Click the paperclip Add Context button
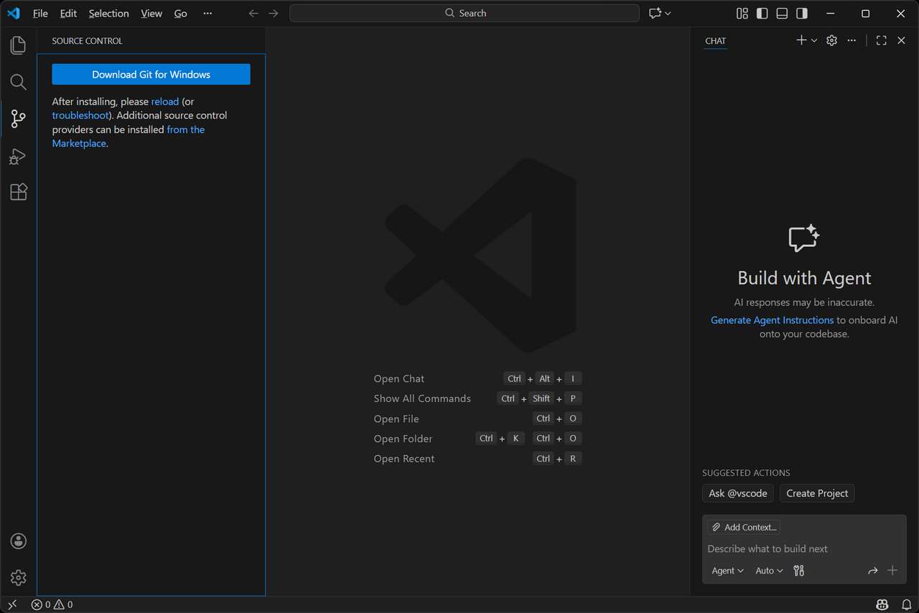The image size is (919, 613). pyautogui.click(x=744, y=527)
